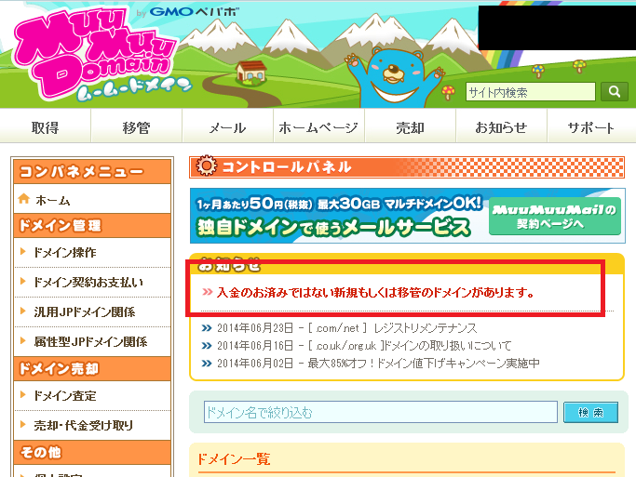The image size is (636, 477).
Task: Click the gear icon in コントロールパネル header
Action: click(x=207, y=166)
